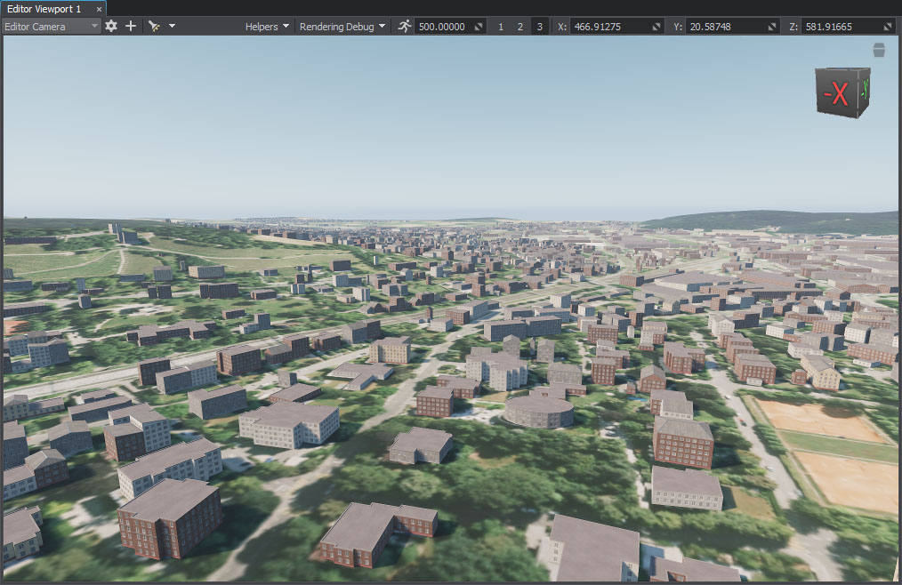Viewport: 902px width, 585px height.
Task: Select camera speed preset 3
Action: [x=539, y=27]
